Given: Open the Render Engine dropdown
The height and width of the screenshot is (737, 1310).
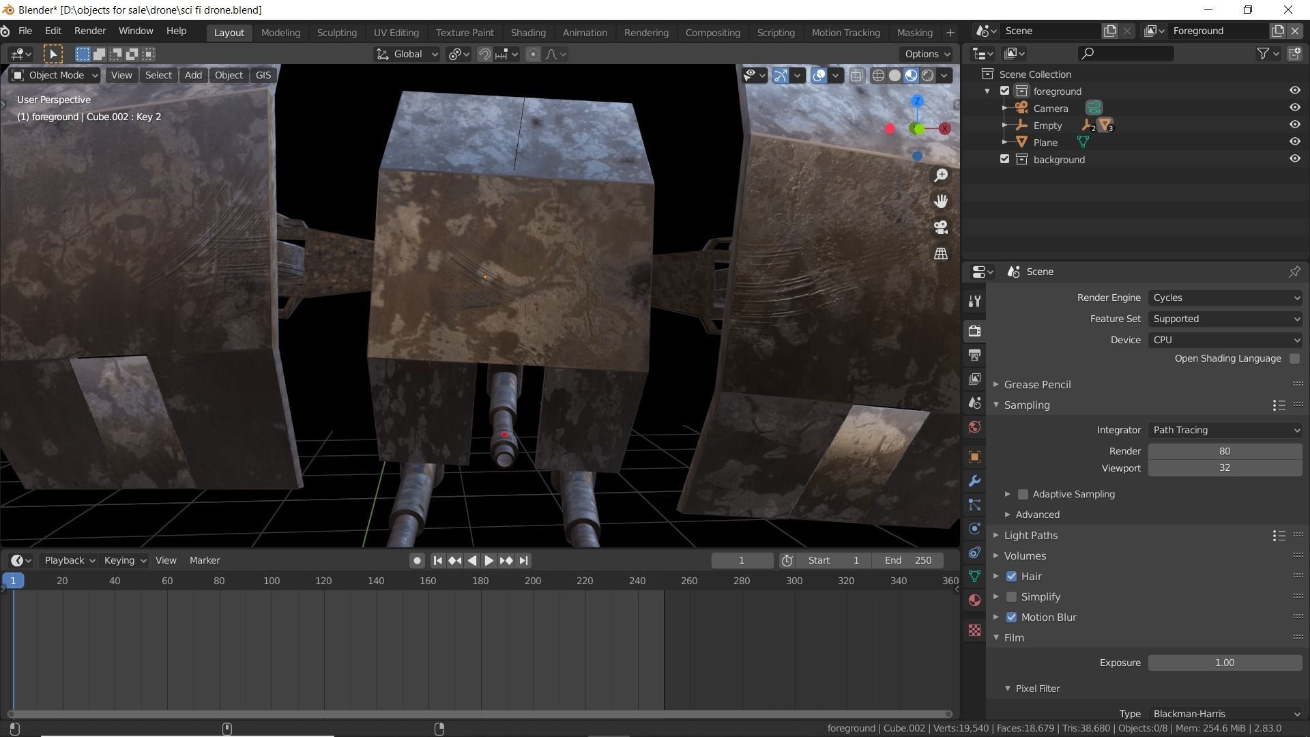Looking at the screenshot, I should 1225,298.
